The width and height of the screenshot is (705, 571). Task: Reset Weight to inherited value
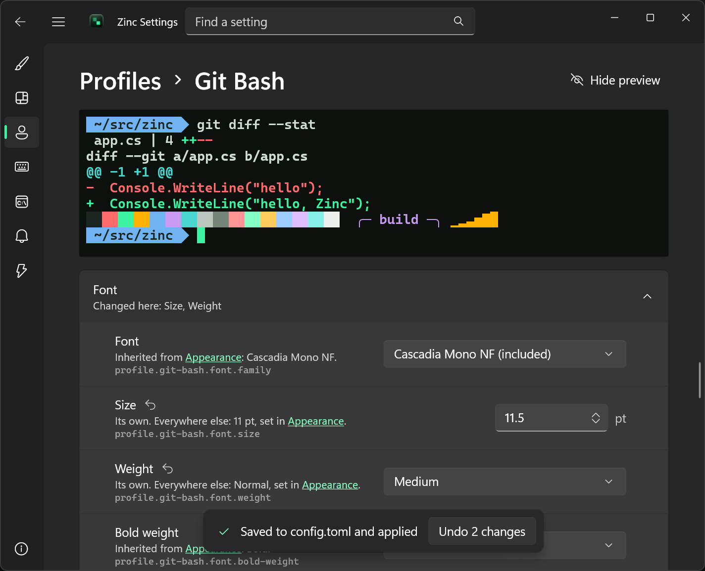coord(168,469)
